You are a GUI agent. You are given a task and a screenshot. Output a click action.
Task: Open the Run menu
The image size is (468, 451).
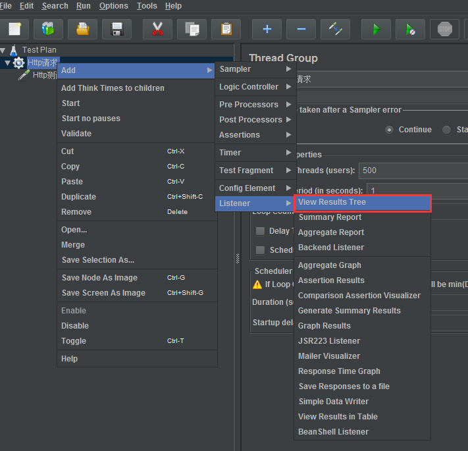[84, 6]
